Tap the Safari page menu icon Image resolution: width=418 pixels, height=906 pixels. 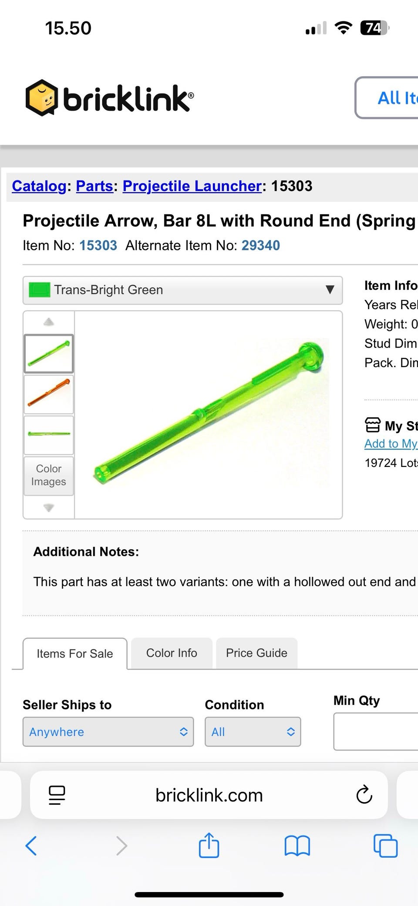point(57,795)
